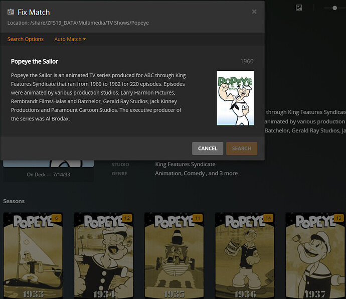Close the Fix Match dialog
Screen dimensions: 346x299
click(x=254, y=12)
